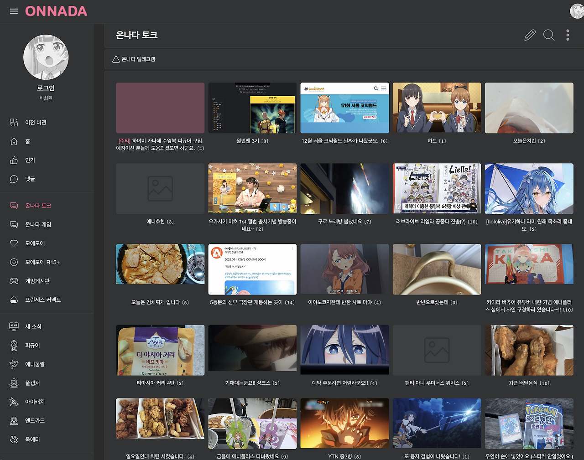Image resolution: width=584 pixels, height=460 pixels.
Task: Open the 키아라 버츄어 유튜버 post thumbnail
Action: coord(529,264)
